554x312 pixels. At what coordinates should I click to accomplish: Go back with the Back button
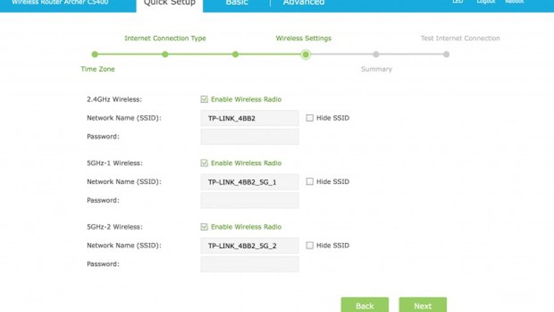pos(365,306)
